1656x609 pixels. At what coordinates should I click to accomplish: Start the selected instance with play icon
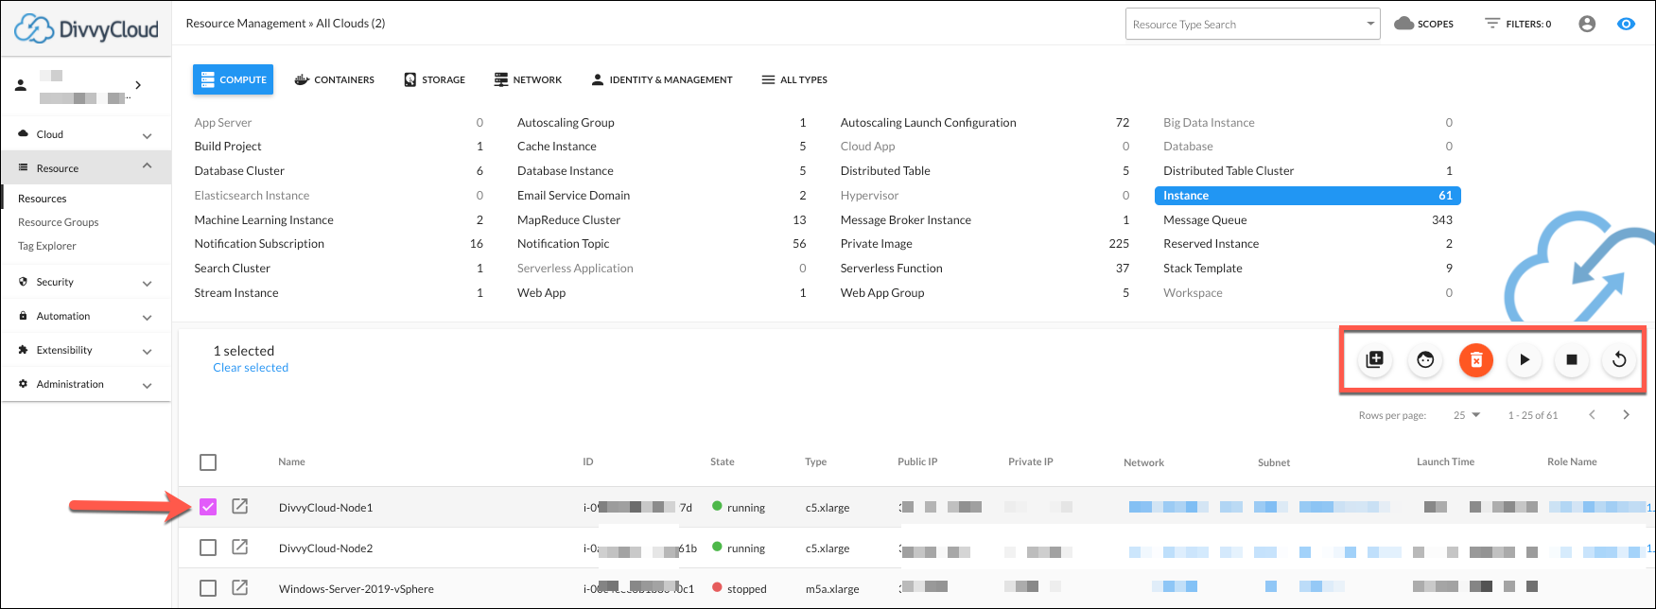pyautogui.click(x=1525, y=359)
